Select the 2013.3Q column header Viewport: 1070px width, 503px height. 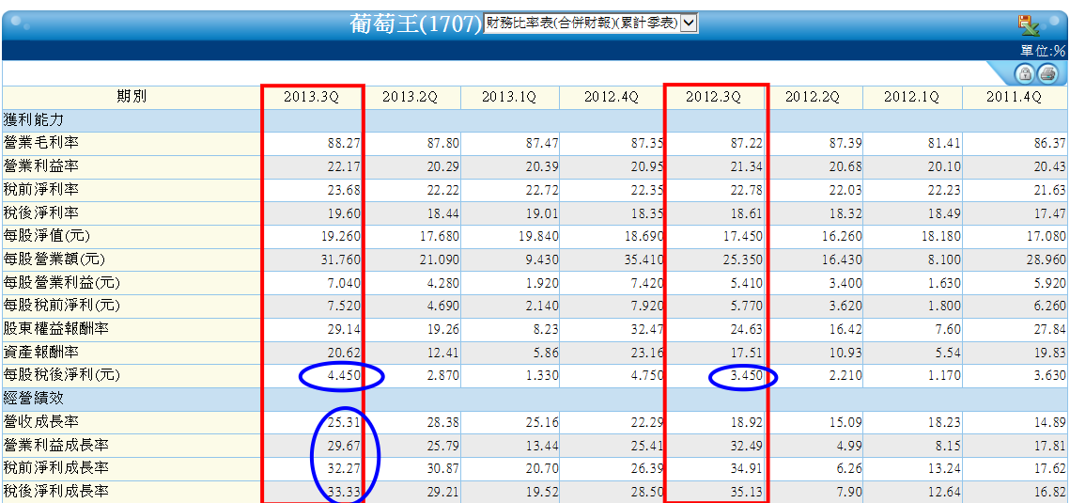[311, 97]
